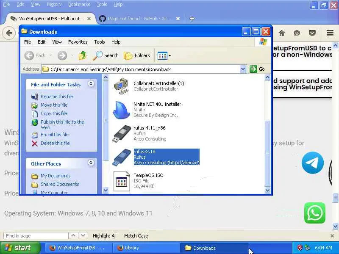This screenshot has height=254, width=339.
Task: Click the 'TempleOS.ISO' file name
Action: coord(148,175)
